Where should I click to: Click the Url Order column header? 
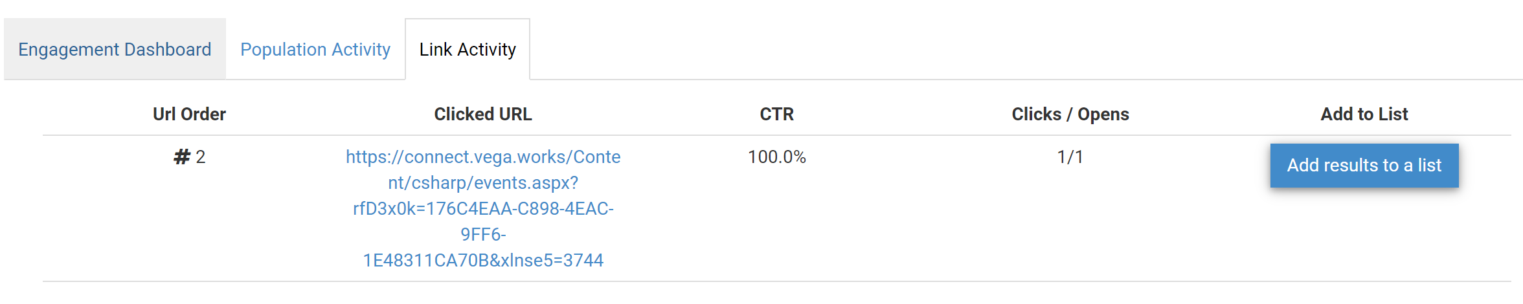pos(189,114)
